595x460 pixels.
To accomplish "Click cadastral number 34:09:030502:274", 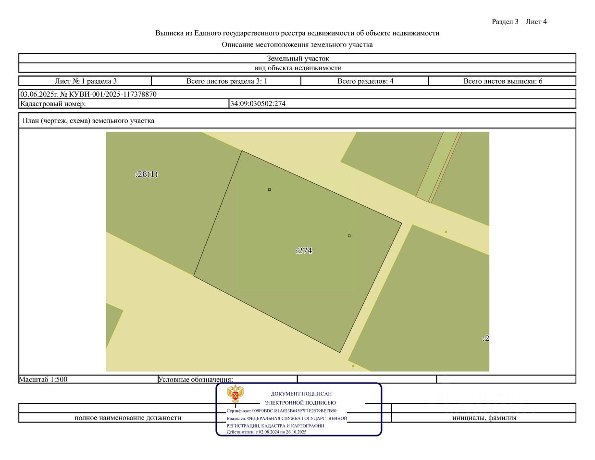I will (x=258, y=103).
